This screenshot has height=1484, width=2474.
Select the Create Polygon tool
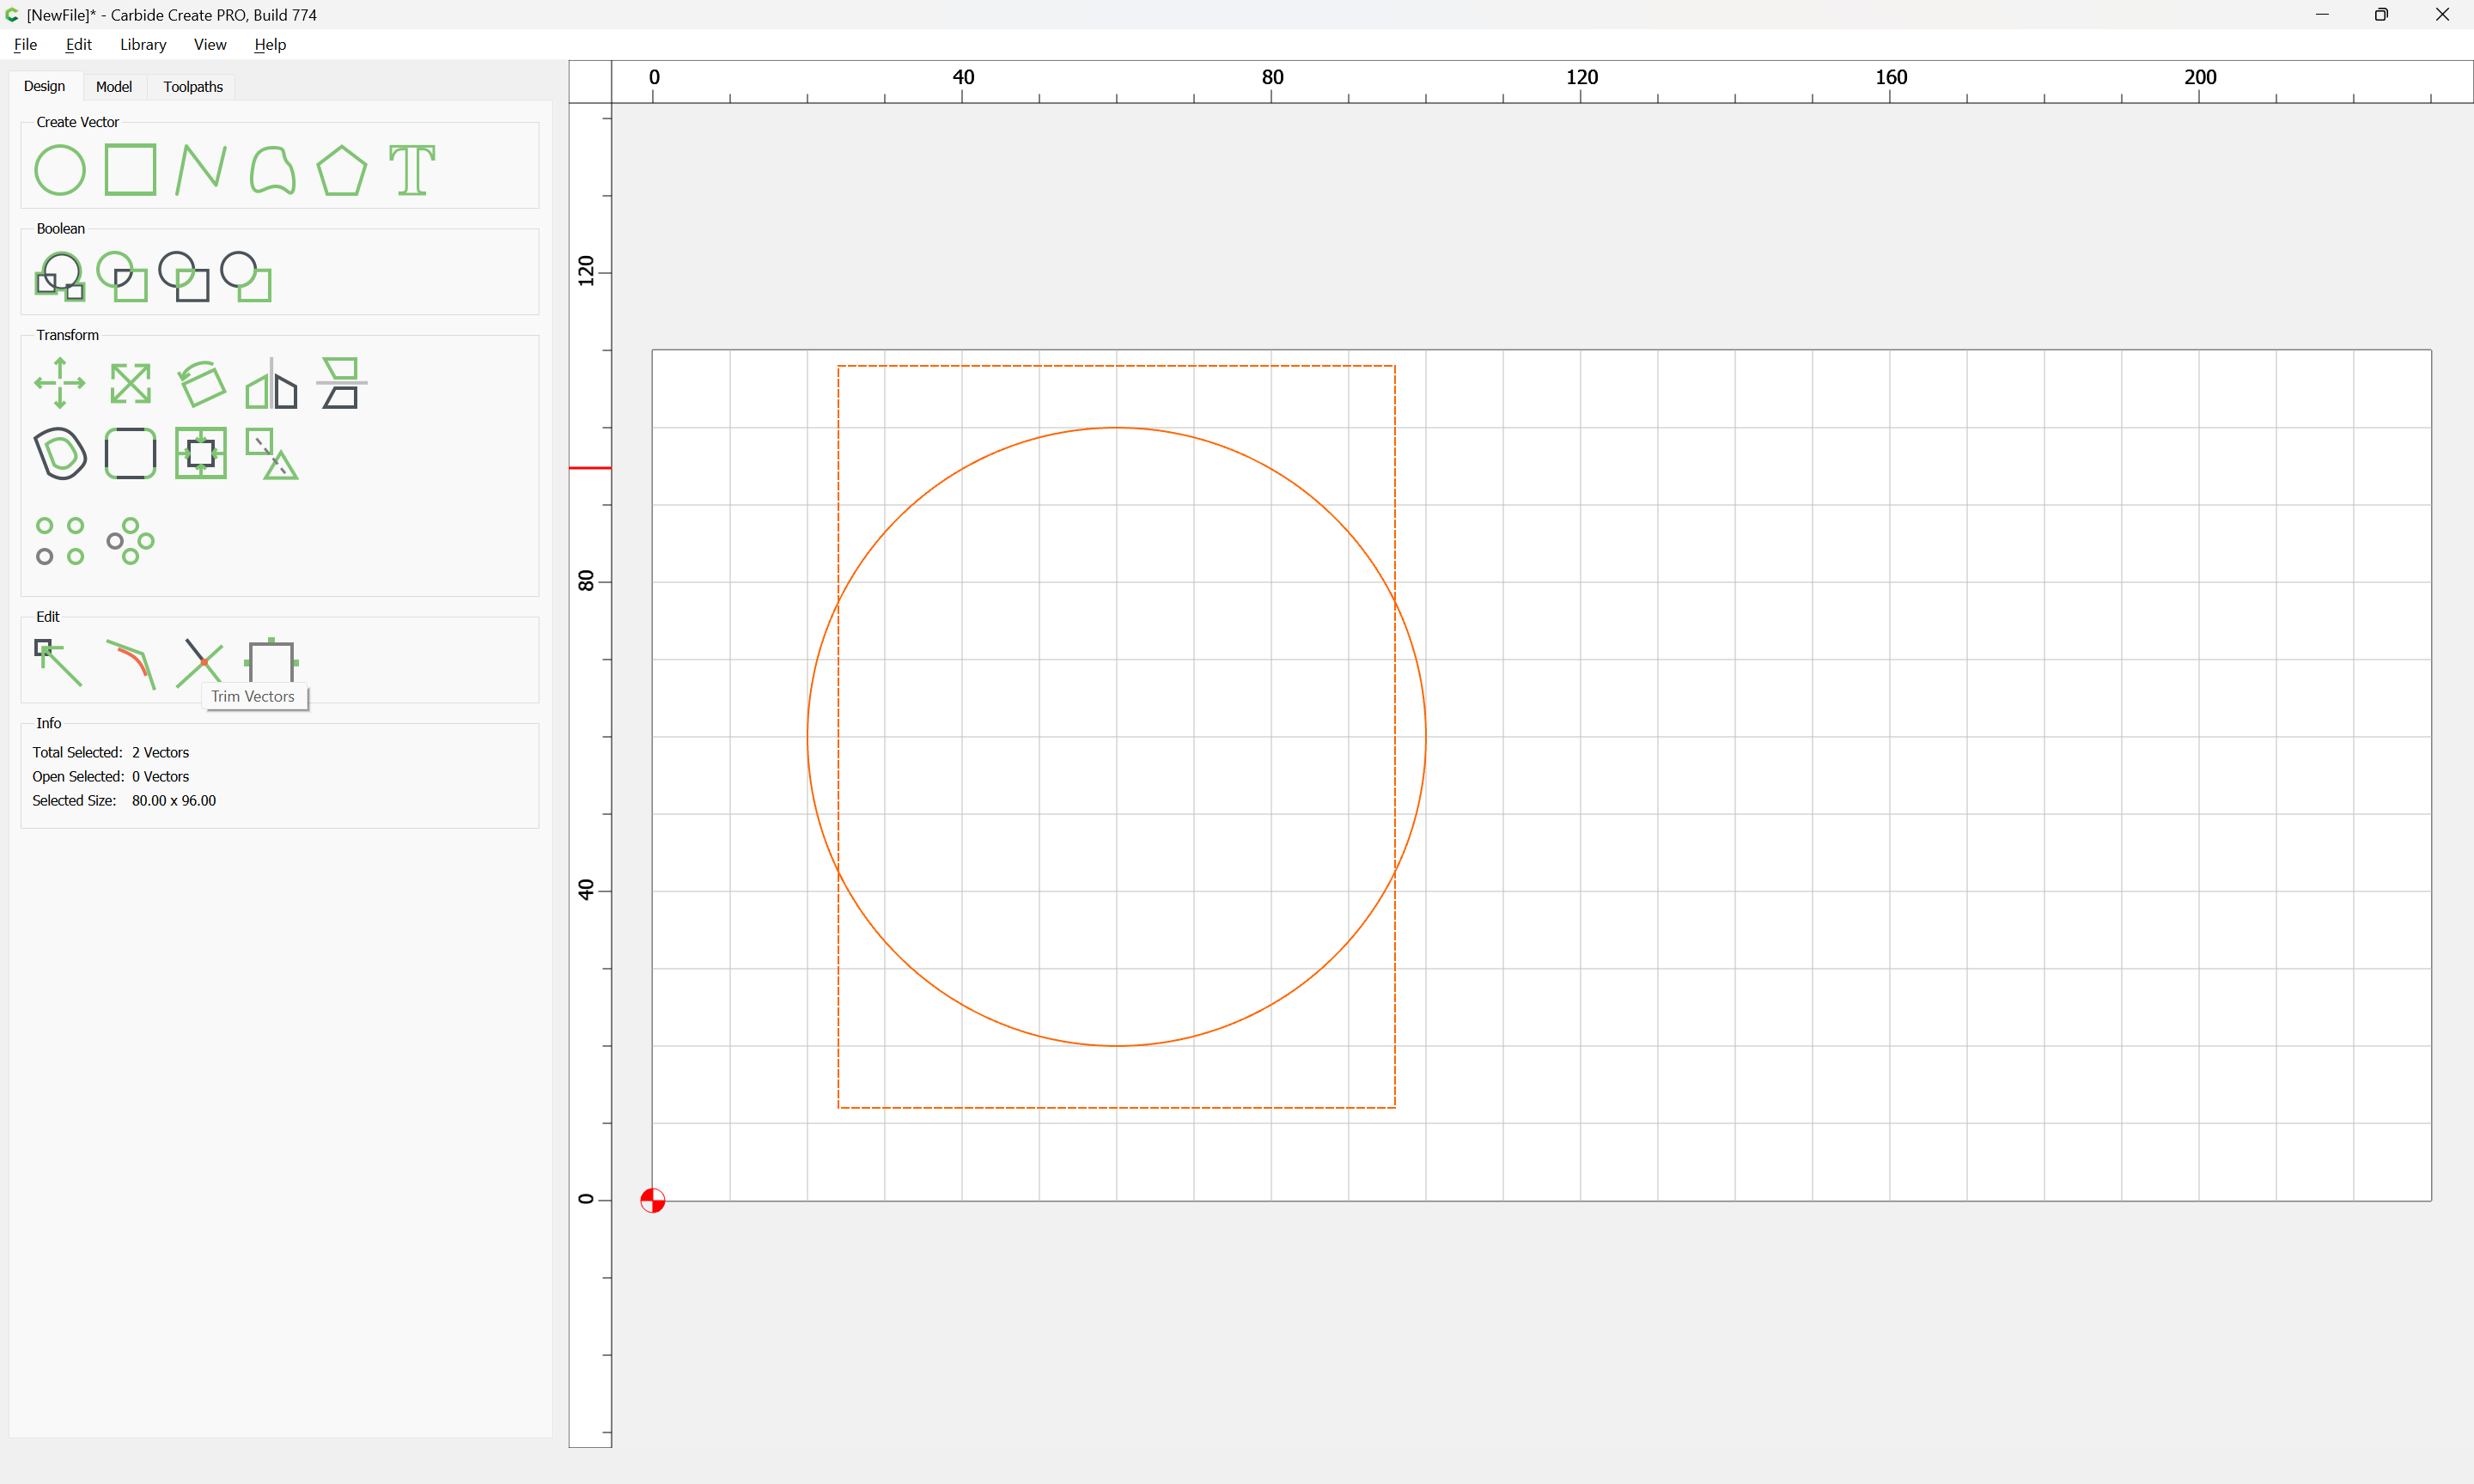(x=342, y=170)
